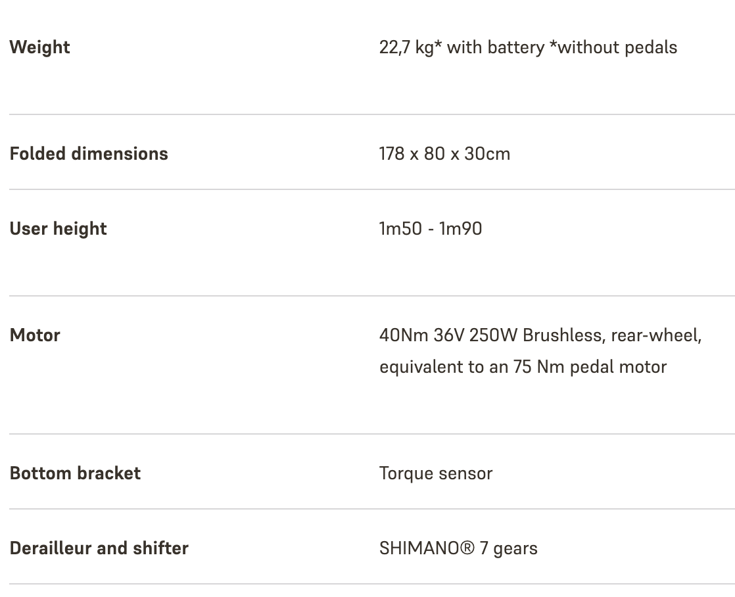
Task: Click the '7 gears' text
Action: [508, 548]
